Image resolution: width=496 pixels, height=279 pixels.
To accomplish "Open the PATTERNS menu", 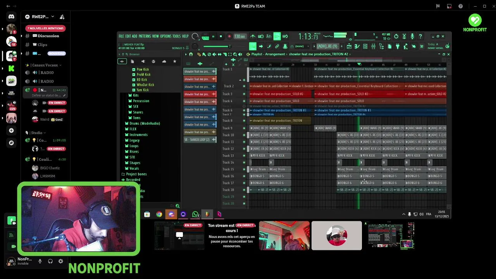I will click(x=145, y=36).
